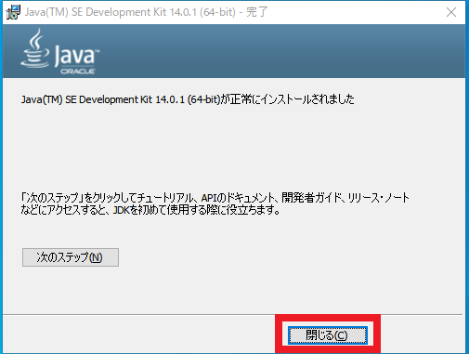This screenshot has width=469, height=354.
Task: Click the title 'Java(TM) SE Development Kit 14.0.1 (64-bit) - 完了'
Action: pyautogui.click(x=146, y=12)
